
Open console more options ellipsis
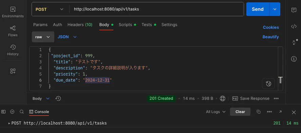269,112
